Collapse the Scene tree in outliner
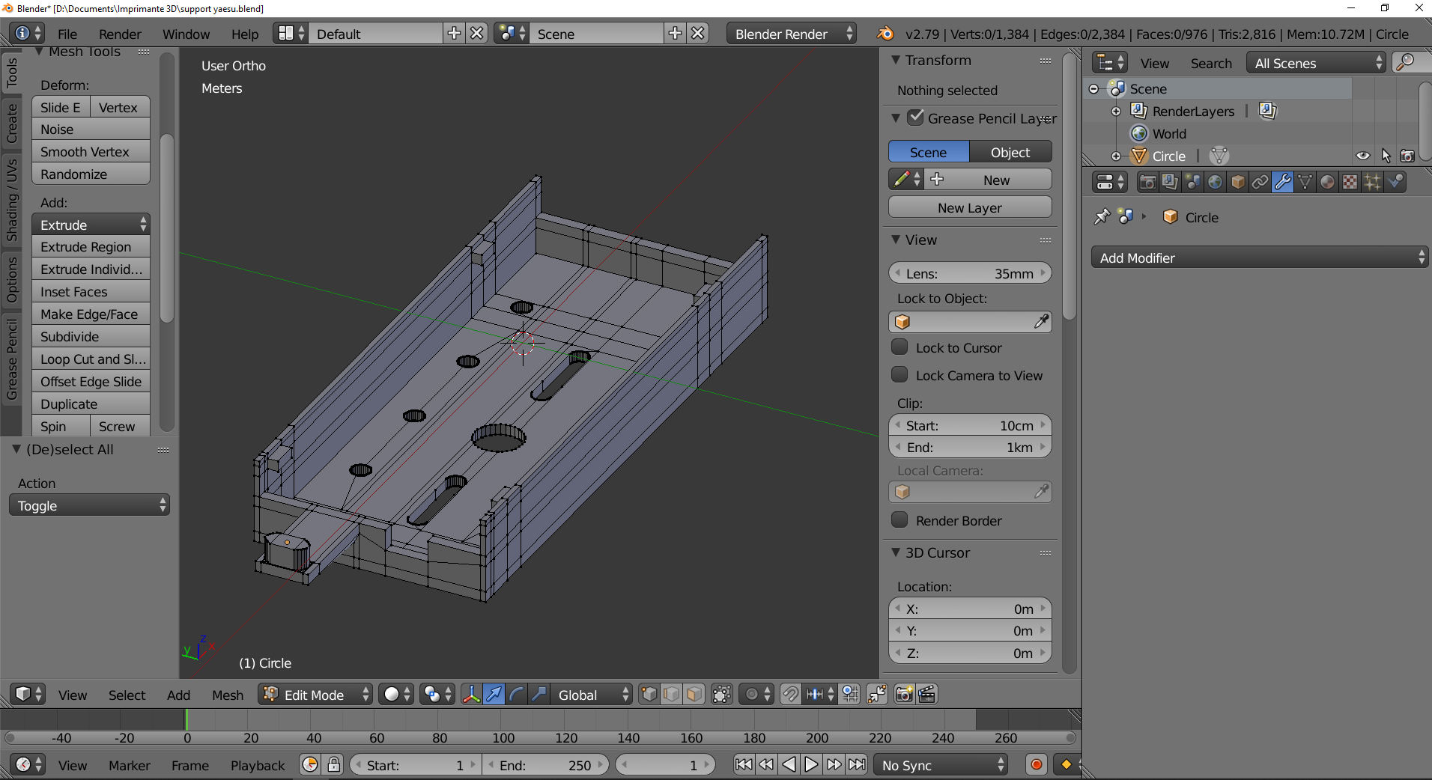Viewport: 1432px width, 780px height. point(1093,89)
